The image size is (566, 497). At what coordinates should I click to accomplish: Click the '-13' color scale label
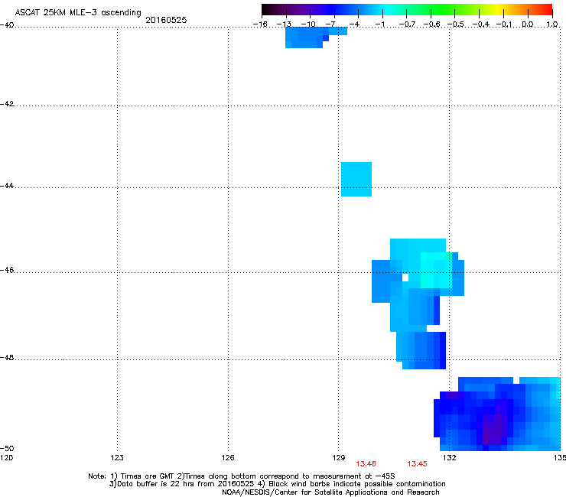pos(284,24)
